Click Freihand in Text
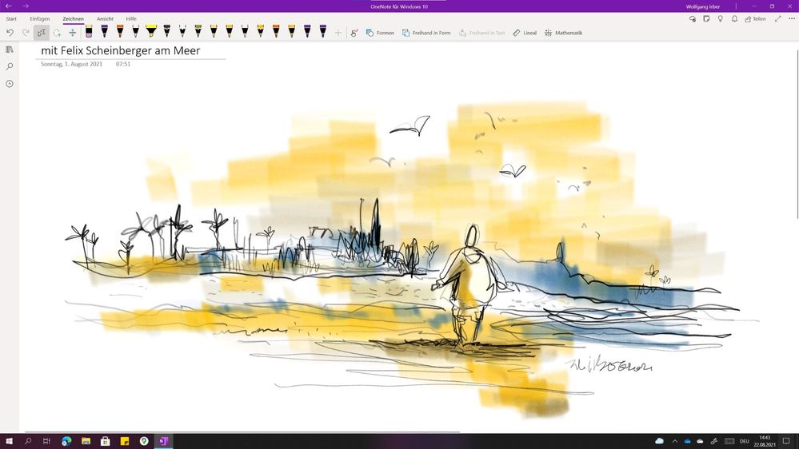799x449 pixels. 482,33
